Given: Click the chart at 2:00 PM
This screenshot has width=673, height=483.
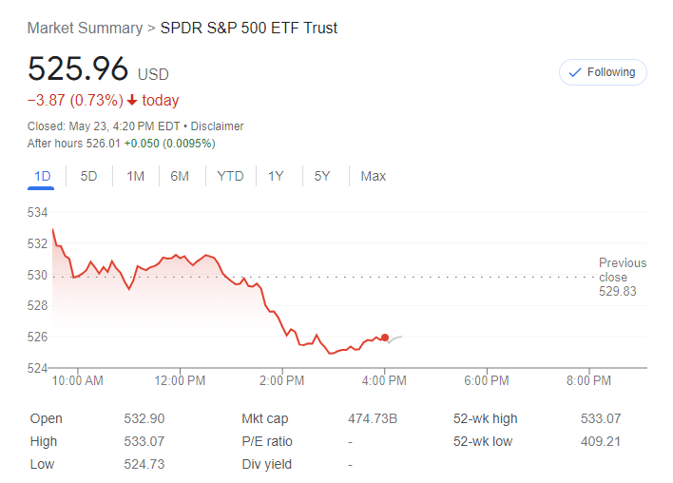Looking at the screenshot, I should coord(281,323).
